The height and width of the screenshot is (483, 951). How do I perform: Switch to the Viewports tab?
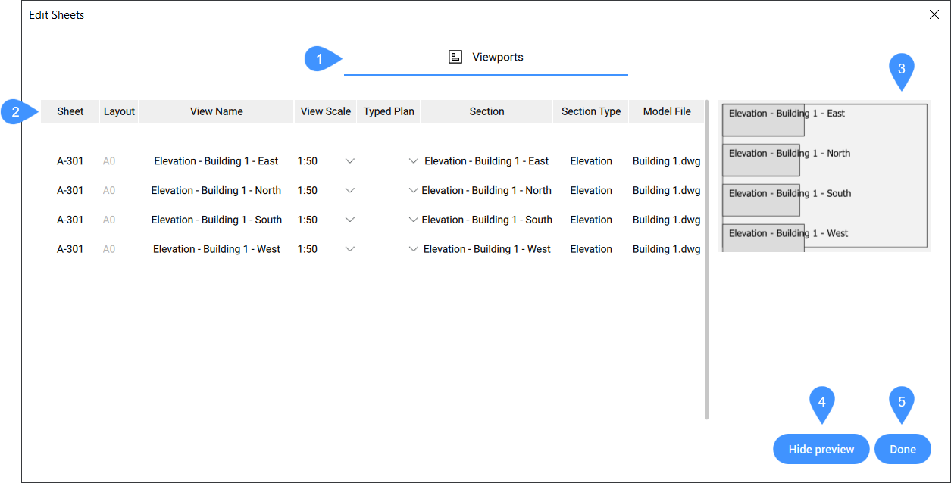point(497,58)
